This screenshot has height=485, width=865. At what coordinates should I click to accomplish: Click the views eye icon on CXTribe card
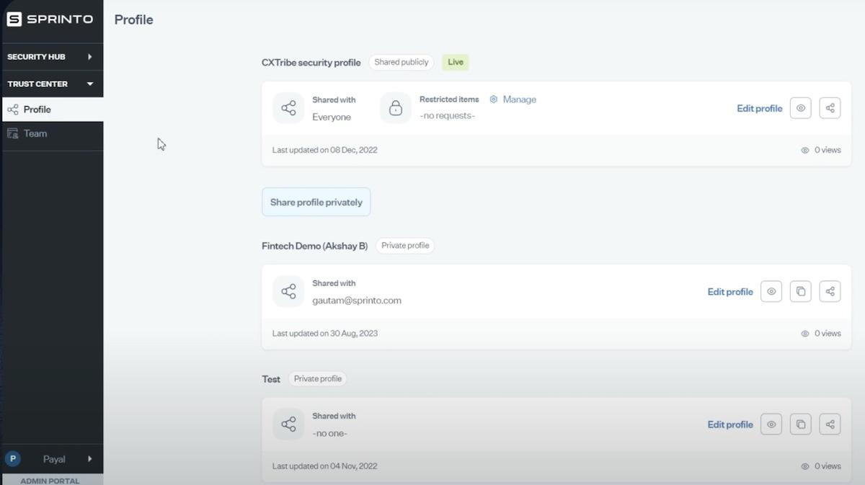(x=805, y=151)
